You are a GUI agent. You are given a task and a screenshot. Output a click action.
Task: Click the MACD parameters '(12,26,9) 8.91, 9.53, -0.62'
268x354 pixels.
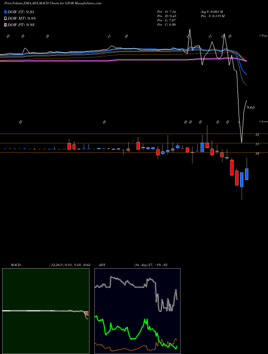pos(70,265)
